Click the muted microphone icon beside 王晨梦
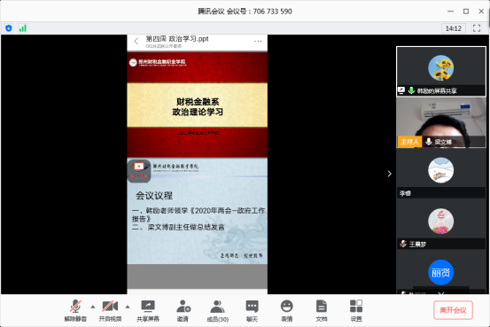 (x=403, y=244)
